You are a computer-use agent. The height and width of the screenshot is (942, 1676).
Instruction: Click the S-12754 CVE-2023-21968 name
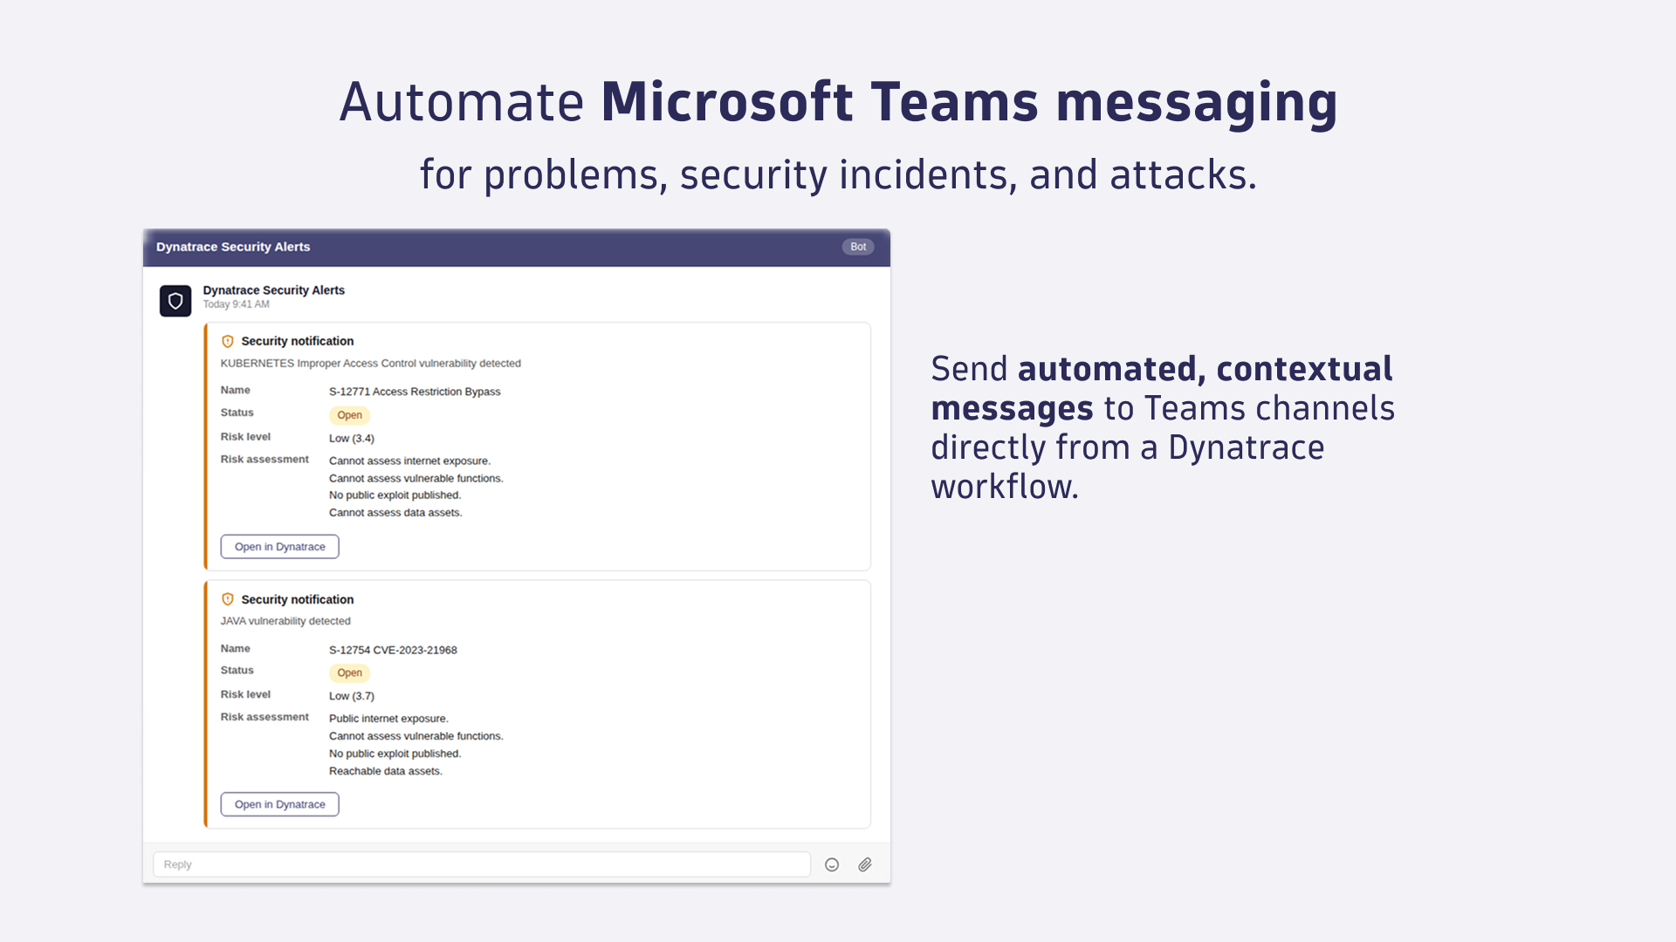393,650
